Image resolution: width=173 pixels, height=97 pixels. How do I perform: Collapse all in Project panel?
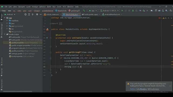(x=33, y=14)
